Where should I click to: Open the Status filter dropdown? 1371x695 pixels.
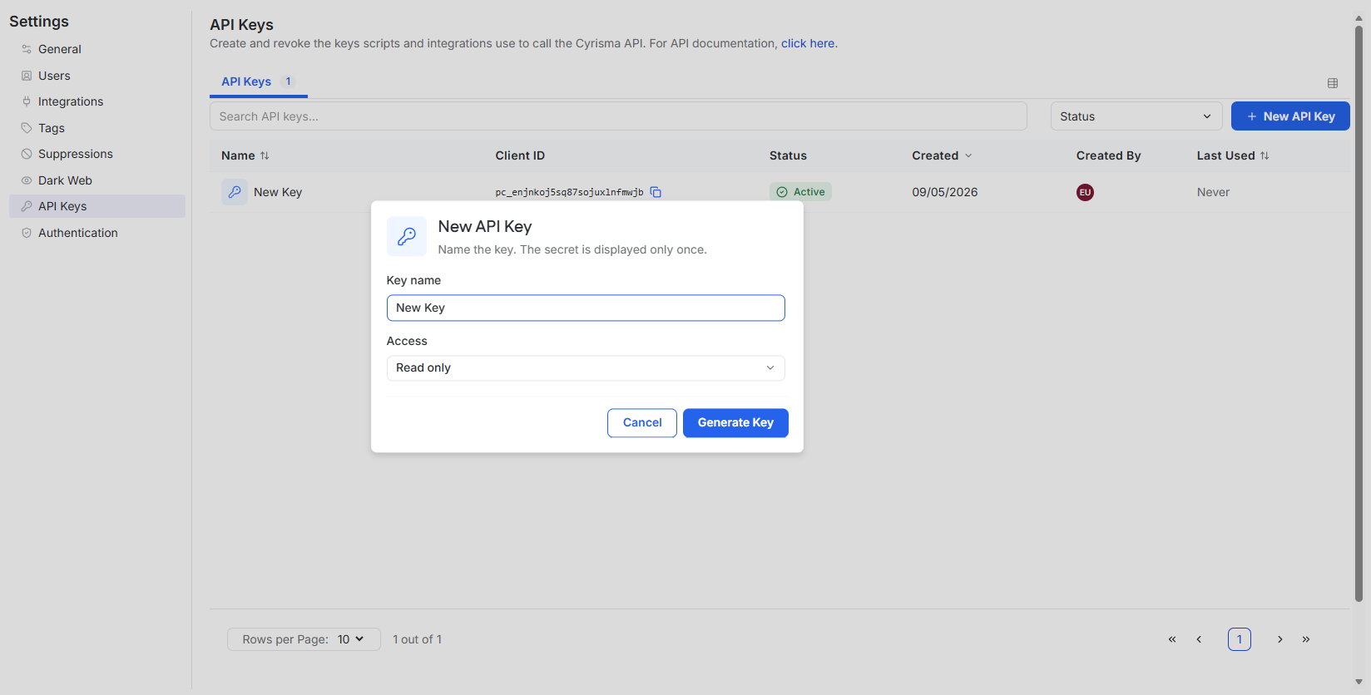(x=1136, y=116)
